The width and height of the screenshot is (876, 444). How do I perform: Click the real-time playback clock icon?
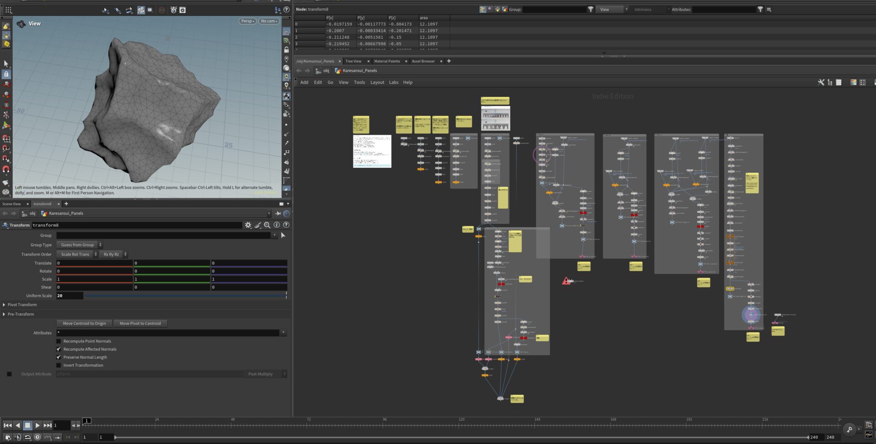click(x=37, y=437)
